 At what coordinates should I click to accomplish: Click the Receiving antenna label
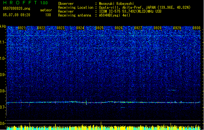coord(75,15)
